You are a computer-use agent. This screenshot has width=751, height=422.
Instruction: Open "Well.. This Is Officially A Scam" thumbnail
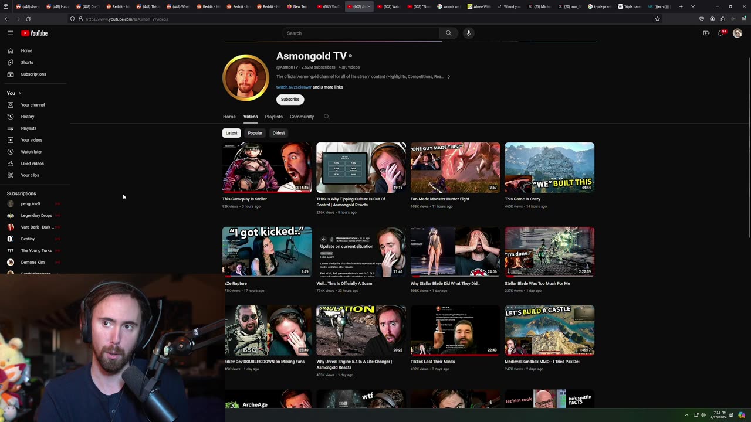coord(361,252)
